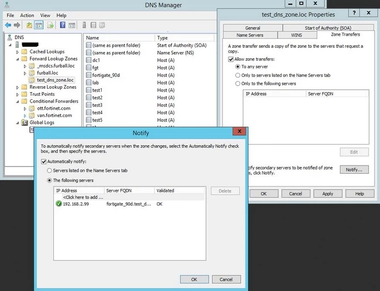Click Cancel in the Properties dialog
The width and height of the screenshot is (380, 291).
tap(295, 194)
